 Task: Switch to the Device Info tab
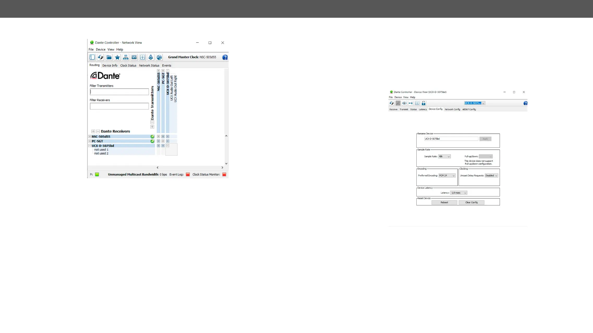[110, 66]
